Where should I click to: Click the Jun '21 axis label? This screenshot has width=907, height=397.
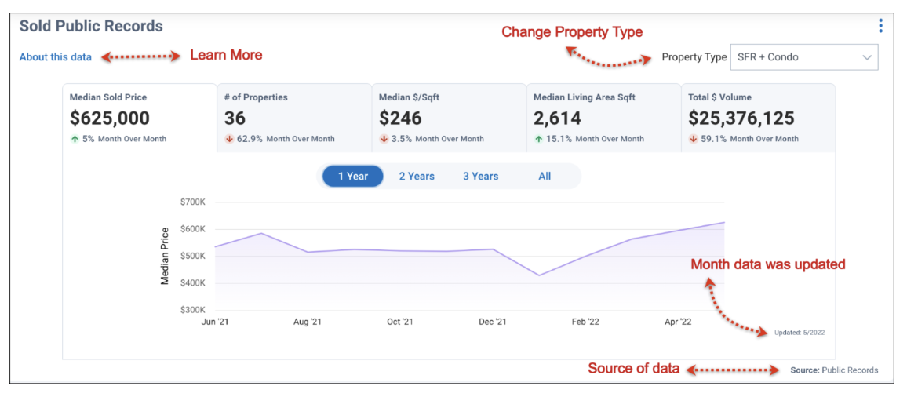[x=215, y=321]
